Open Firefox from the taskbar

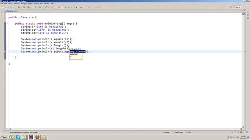pos(37,137)
